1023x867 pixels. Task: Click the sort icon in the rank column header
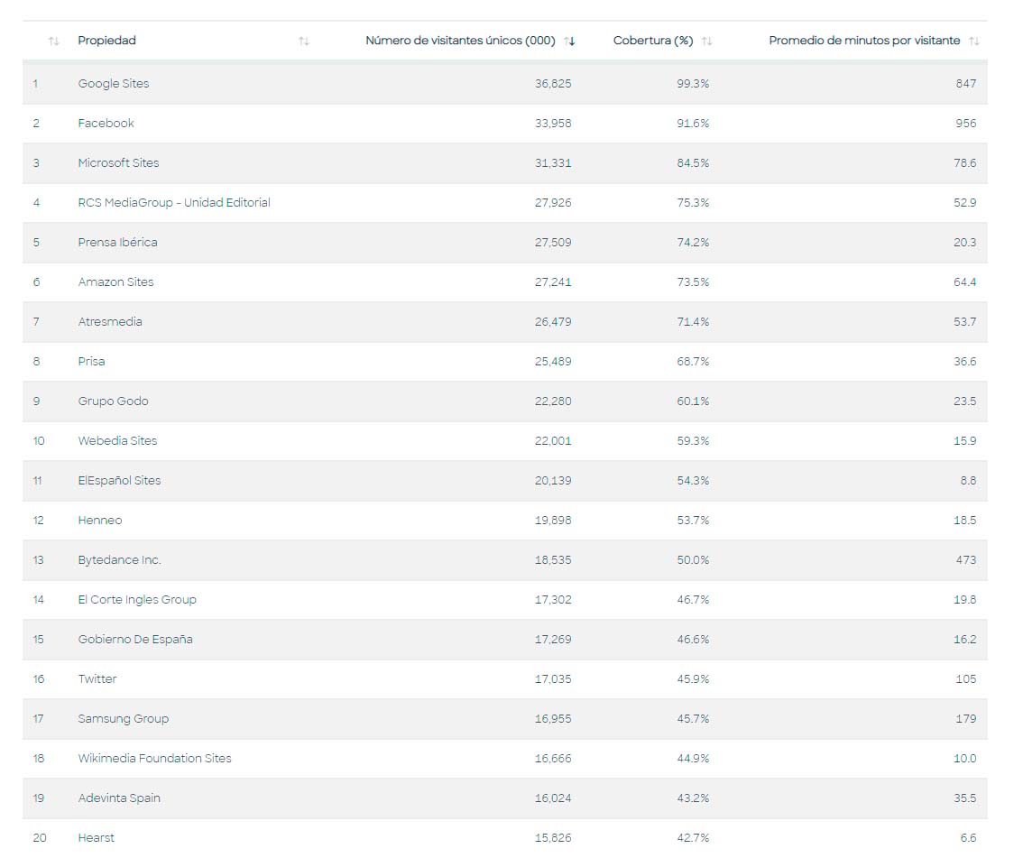(x=54, y=42)
